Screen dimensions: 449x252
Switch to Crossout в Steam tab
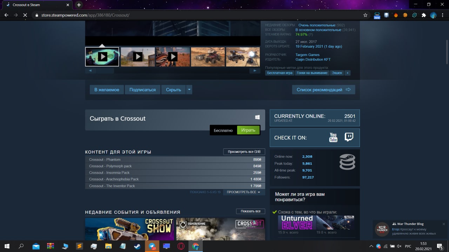38,5
